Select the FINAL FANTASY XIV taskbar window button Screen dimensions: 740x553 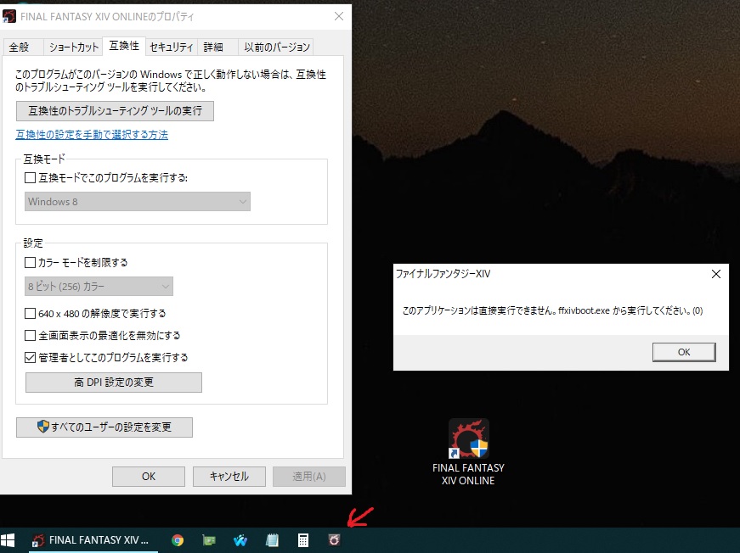(93, 540)
